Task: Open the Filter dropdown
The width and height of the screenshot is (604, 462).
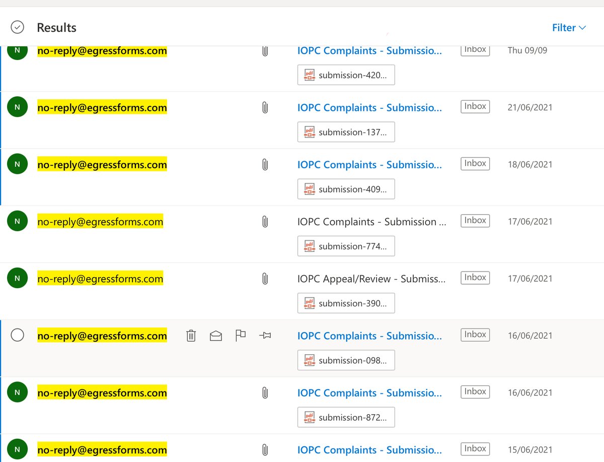Action: pyautogui.click(x=569, y=28)
